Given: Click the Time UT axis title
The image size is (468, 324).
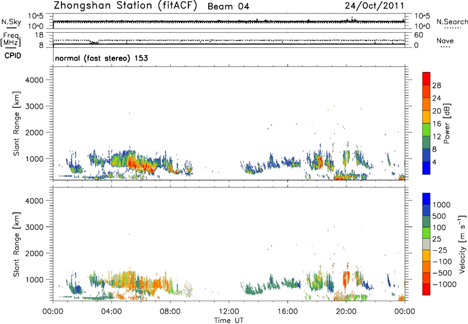Looking at the screenshot, I should 229,320.
